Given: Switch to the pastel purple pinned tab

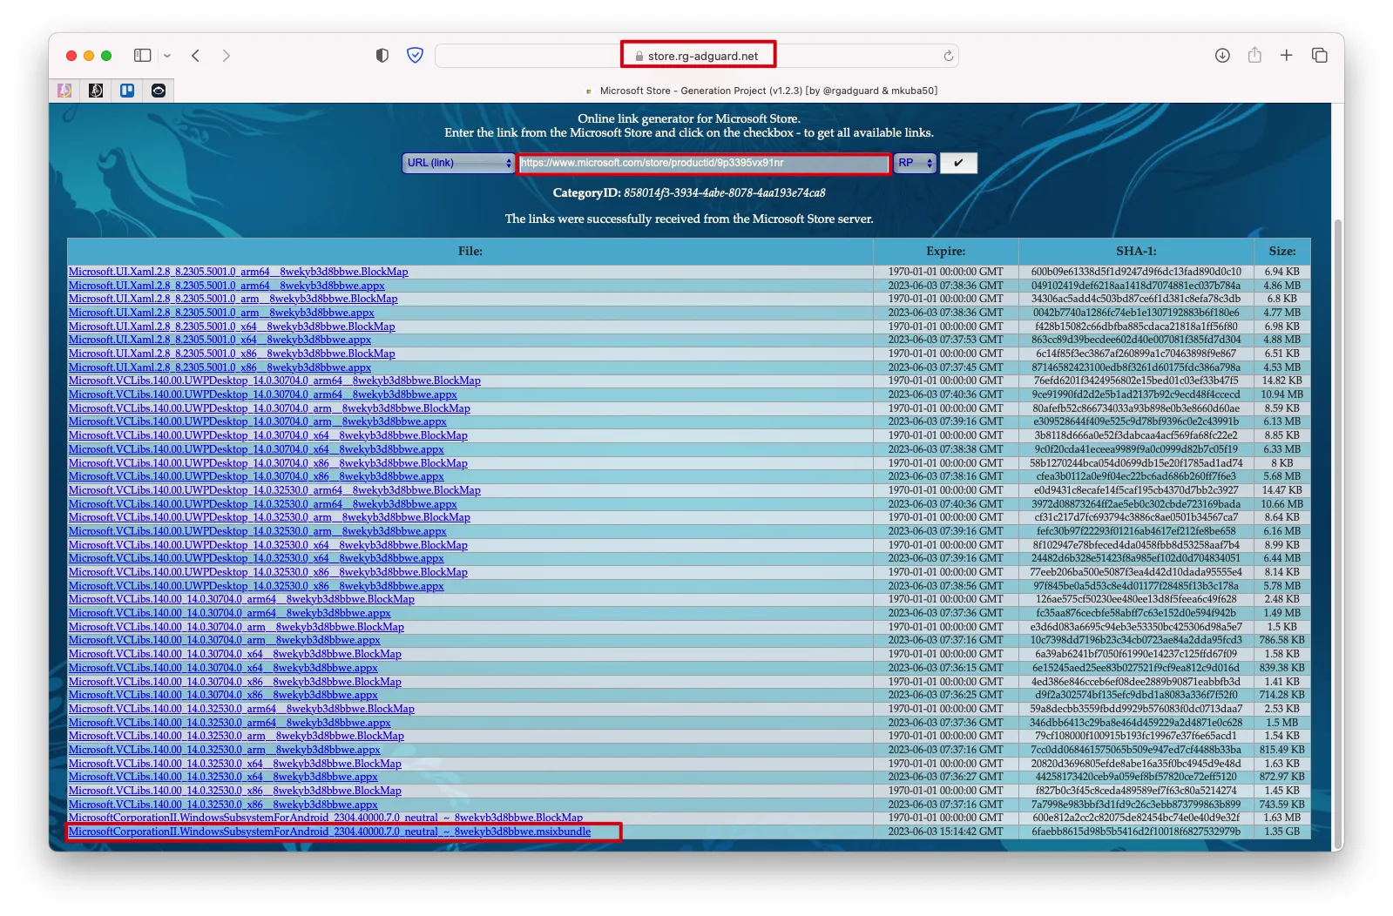Looking at the screenshot, I should click(x=64, y=91).
